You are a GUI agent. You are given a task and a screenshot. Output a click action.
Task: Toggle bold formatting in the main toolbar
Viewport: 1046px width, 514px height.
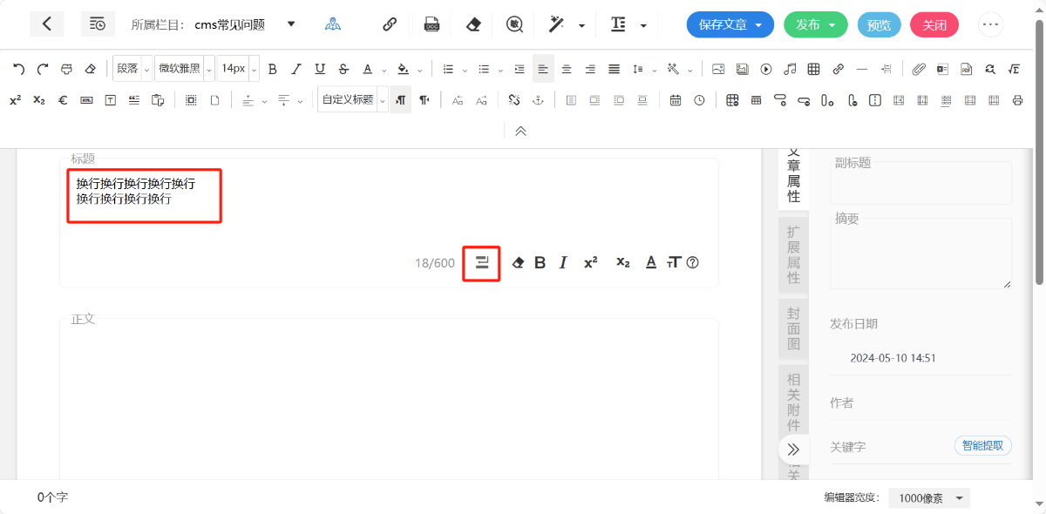[x=273, y=69]
